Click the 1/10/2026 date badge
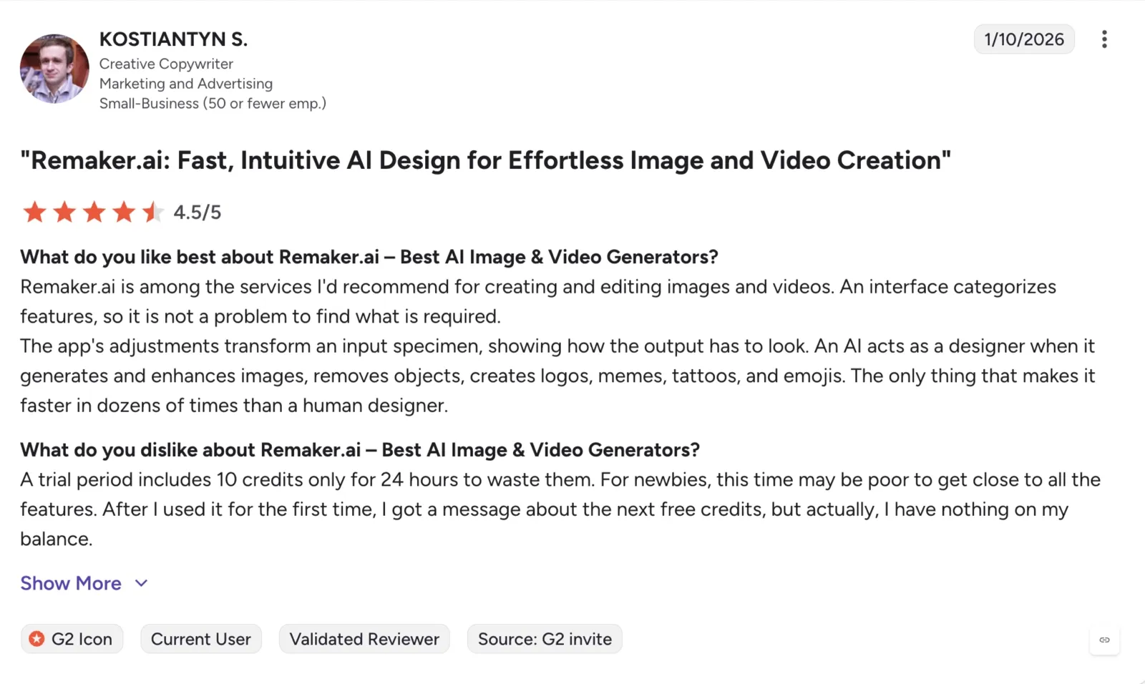 coord(1024,39)
